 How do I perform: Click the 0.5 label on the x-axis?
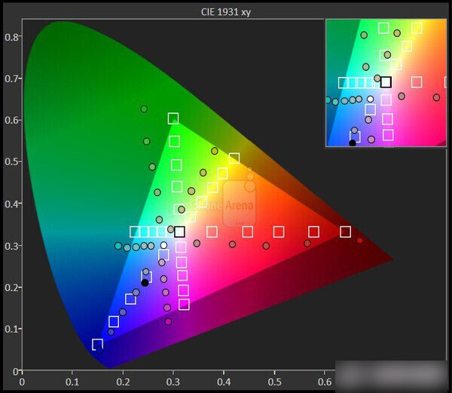(x=274, y=382)
